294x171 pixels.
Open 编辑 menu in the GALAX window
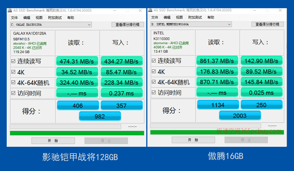(27, 18)
